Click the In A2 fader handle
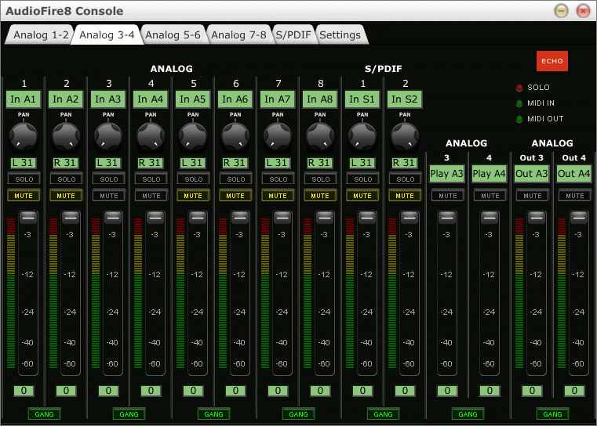The width and height of the screenshot is (597, 426). coord(71,218)
